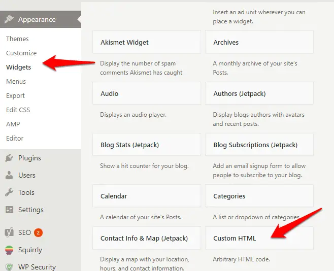Click the Tools wrench icon
Viewport: 334px width, 271px height.
coord(9,192)
